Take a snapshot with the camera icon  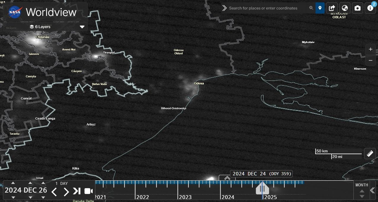[x=358, y=8]
